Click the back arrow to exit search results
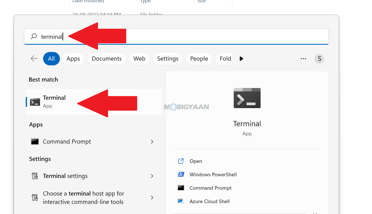Image resolution: width=372 pixels, height=214 pixels. [34, 59]
